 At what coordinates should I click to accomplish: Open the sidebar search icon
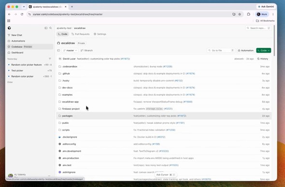(51, 28)
